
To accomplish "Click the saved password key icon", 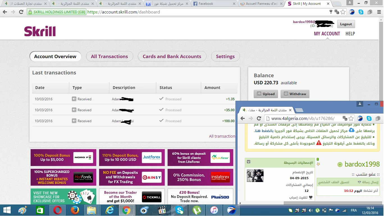I will click(331, 12).
